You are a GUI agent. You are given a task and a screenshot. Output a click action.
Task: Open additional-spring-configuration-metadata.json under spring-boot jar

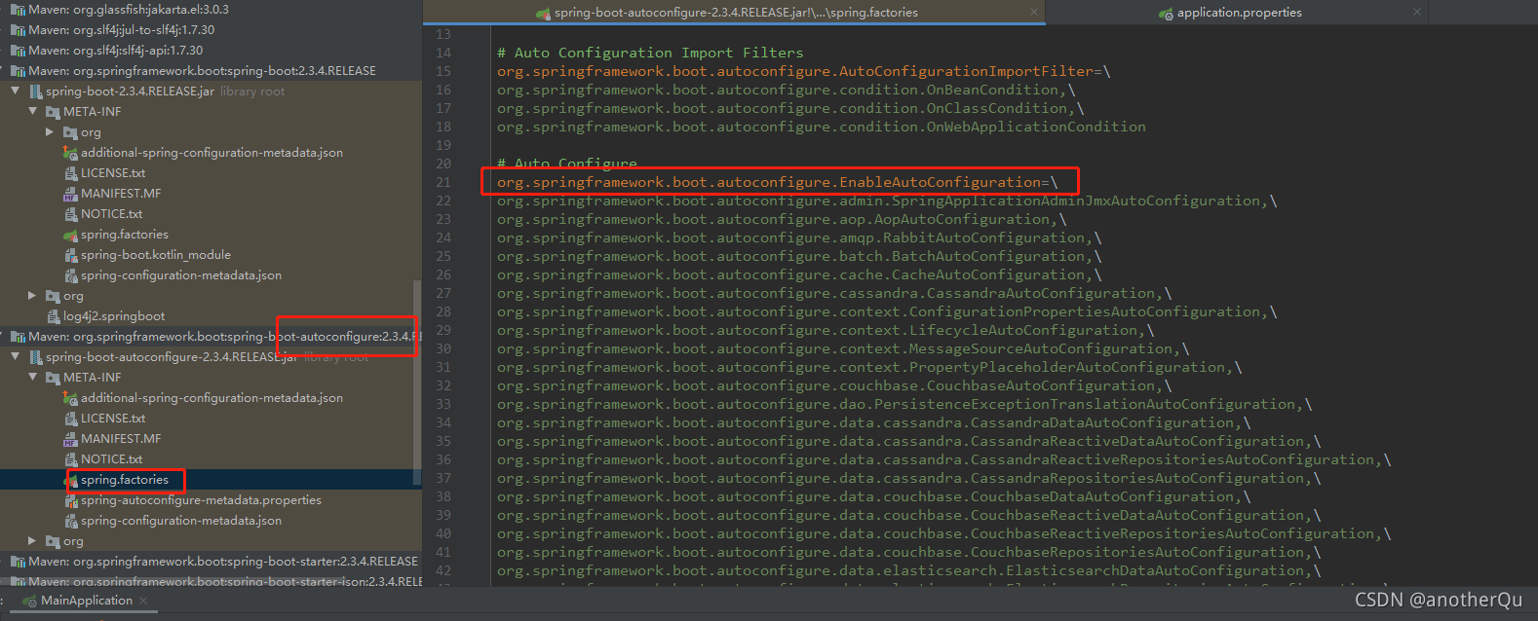point(211,152)
